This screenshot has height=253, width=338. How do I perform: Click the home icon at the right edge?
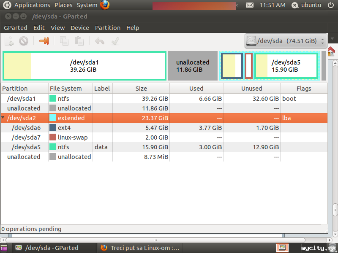[331, 51]
